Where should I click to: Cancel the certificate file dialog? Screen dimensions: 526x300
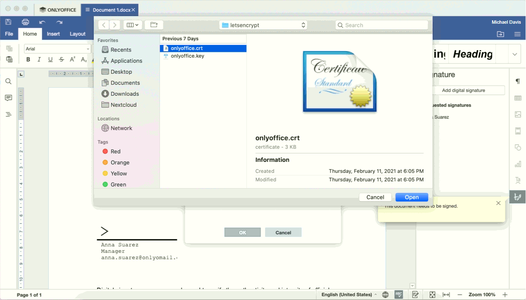[375, 197]
